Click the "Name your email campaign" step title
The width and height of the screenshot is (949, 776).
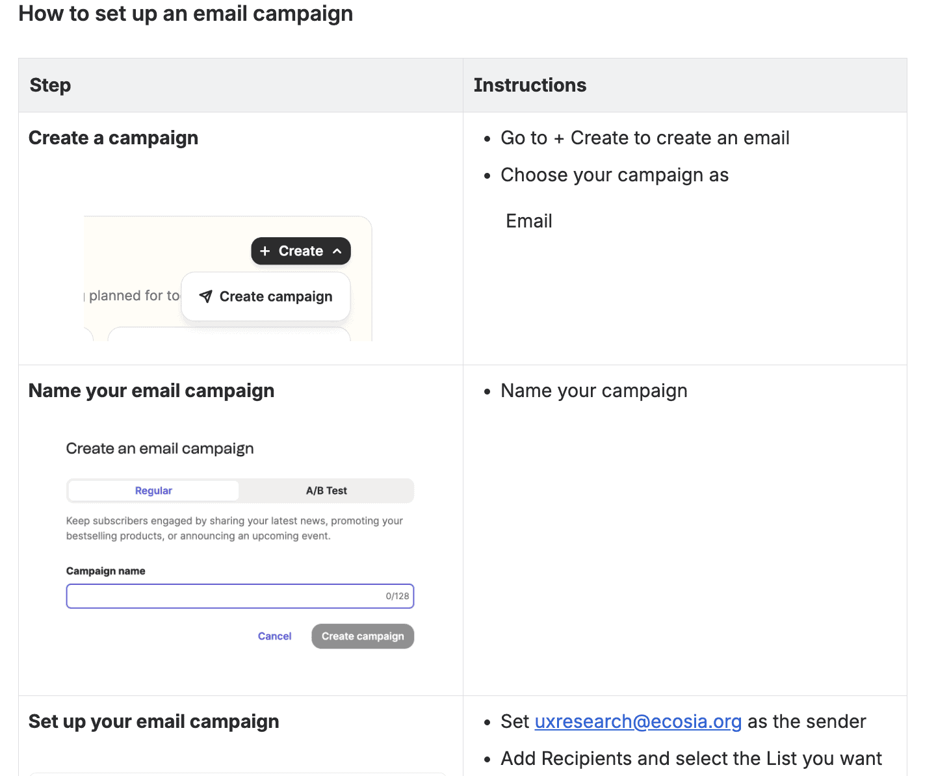pos(151,391)
